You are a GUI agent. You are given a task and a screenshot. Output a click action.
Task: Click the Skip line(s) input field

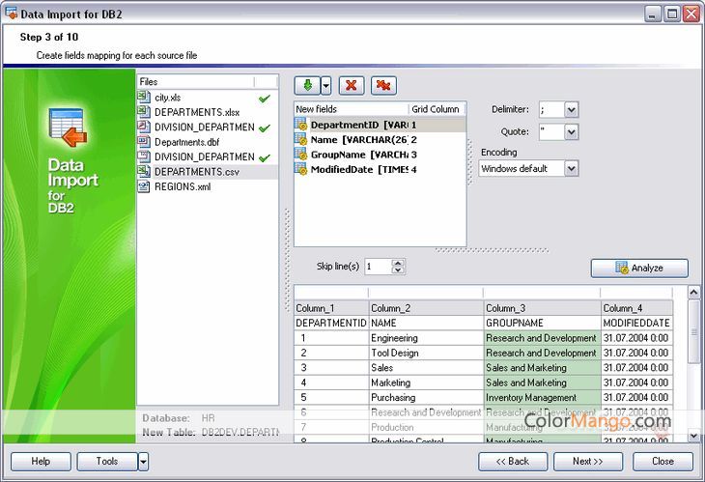click(x=379, y=267)
